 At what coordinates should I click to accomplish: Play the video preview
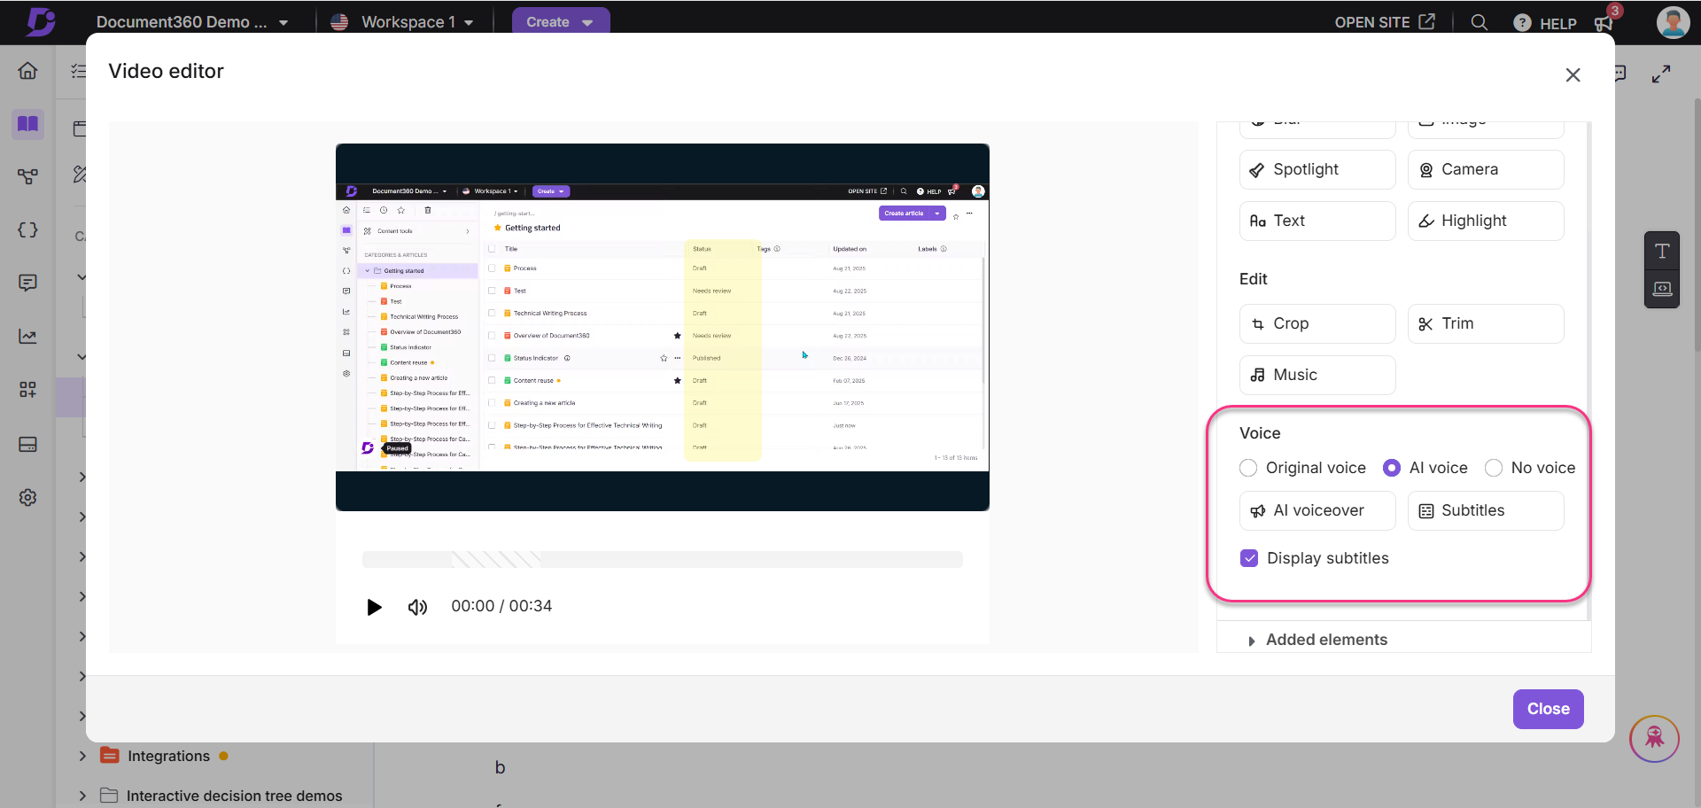pyautogui.click(x=374, y=607)
